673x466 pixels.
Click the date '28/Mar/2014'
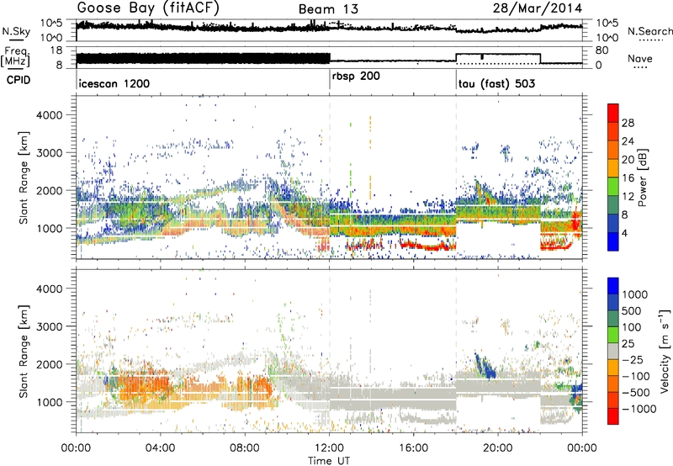[x=538, y=8]
